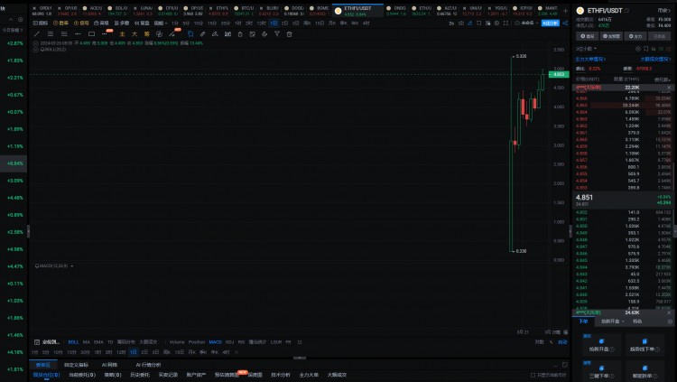The width and height of the screenshot is (677, 382).
Task: Toggle the BOLL indicator
Action: point(73,342)
